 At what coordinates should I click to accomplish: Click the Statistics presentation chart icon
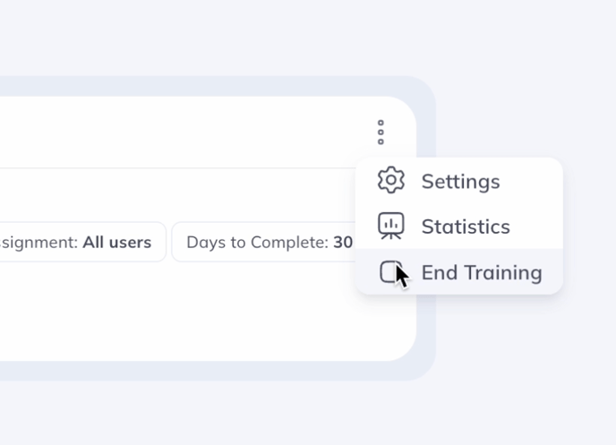pos(391,226)
